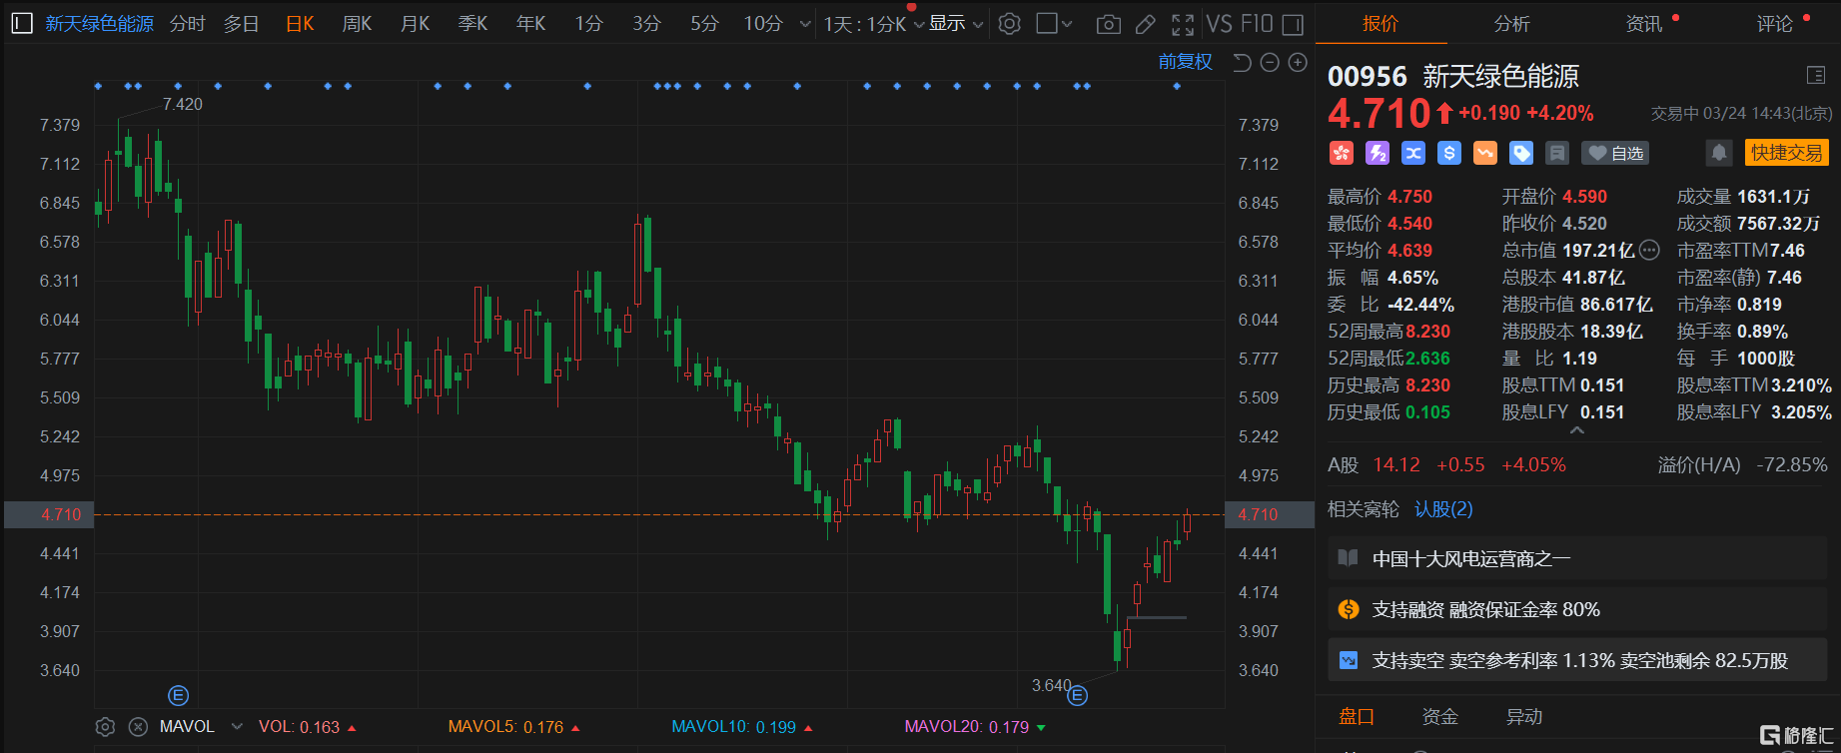Screen dimensions: 1841x753
Task: Switch to 分时 intraday view
Action: click(x=187, y=23)
